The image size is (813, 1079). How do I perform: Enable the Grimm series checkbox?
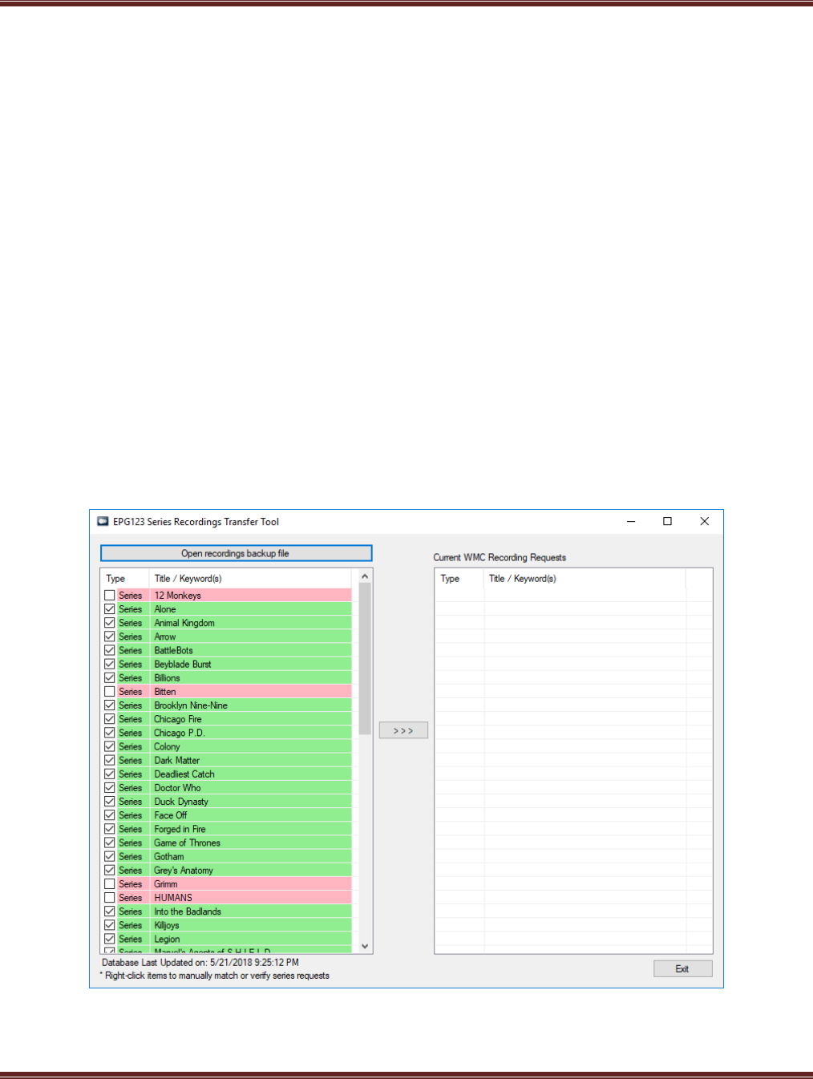coord(110,883)
